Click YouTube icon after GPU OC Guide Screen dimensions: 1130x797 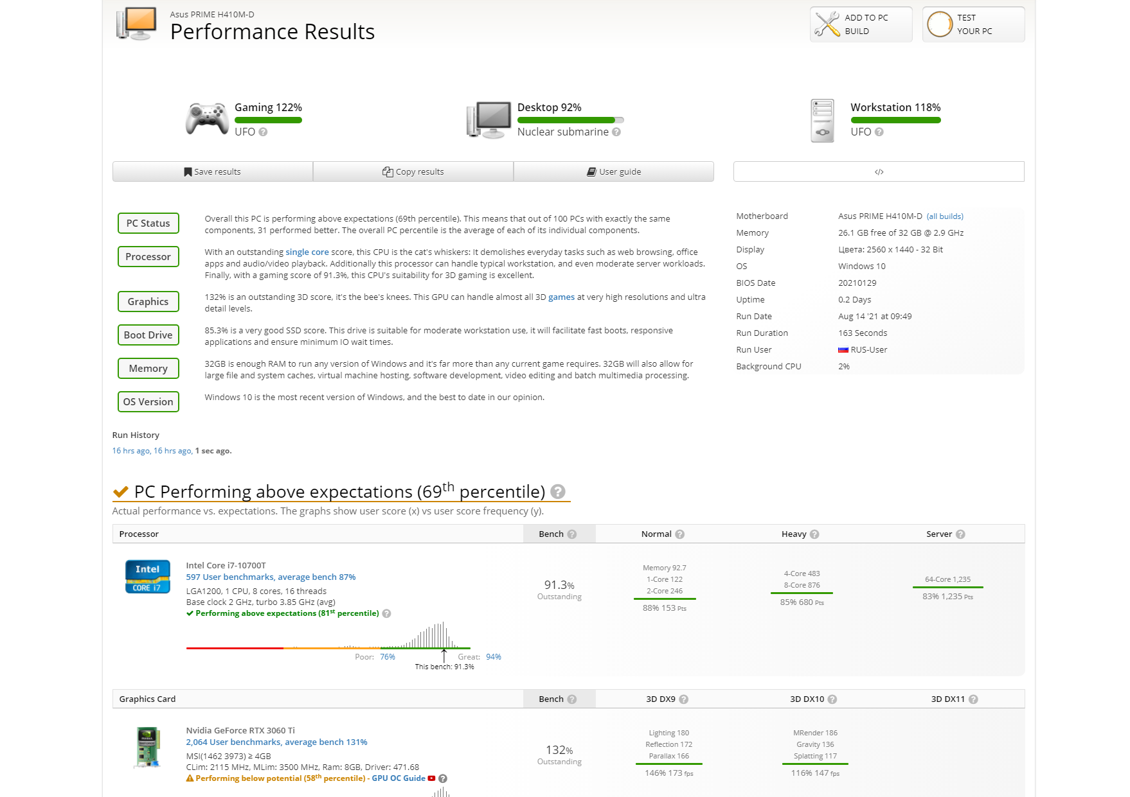(431, 778)
